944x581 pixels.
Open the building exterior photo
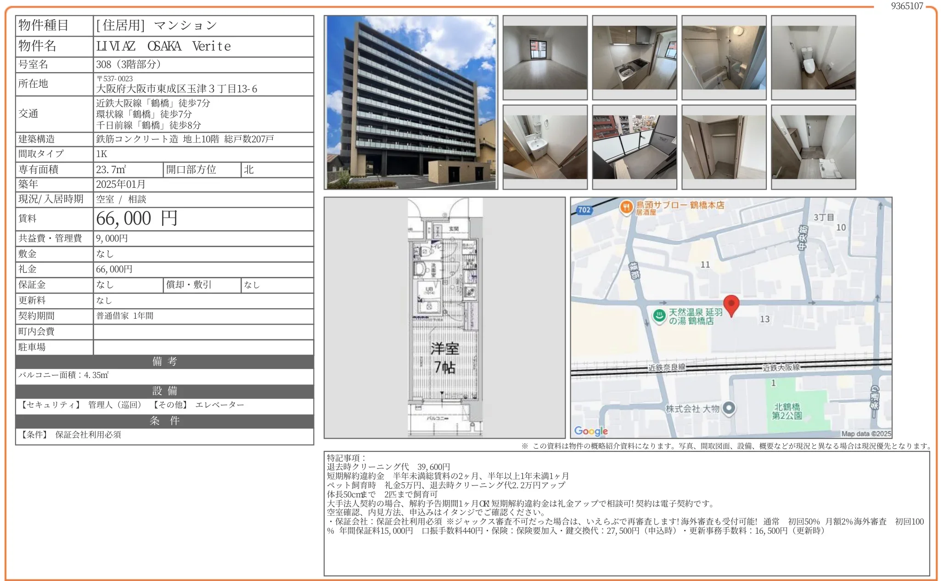click(x=411, y=103)
